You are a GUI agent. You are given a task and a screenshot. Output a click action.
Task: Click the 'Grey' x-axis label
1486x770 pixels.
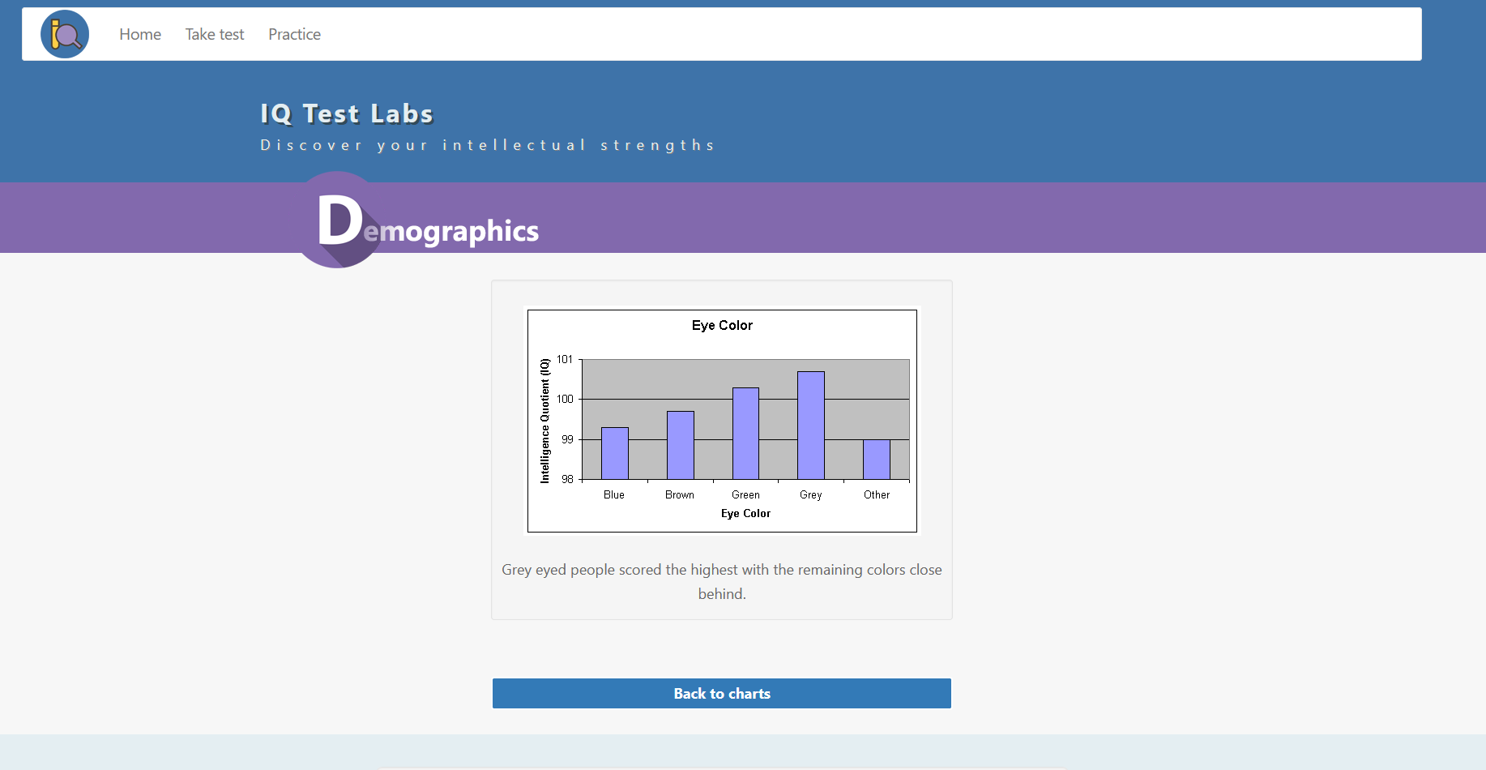(811, 495)
